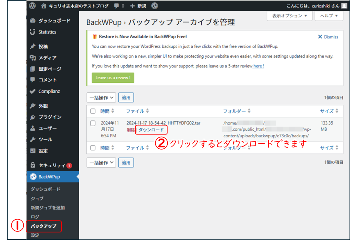
Task: Click the Complianz checkmark icon
Action: [33, 91]
